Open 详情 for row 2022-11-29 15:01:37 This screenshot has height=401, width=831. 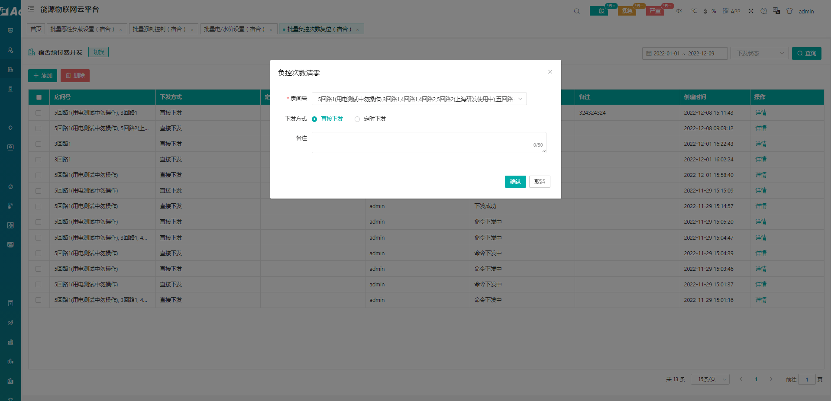tap(761, 284)
